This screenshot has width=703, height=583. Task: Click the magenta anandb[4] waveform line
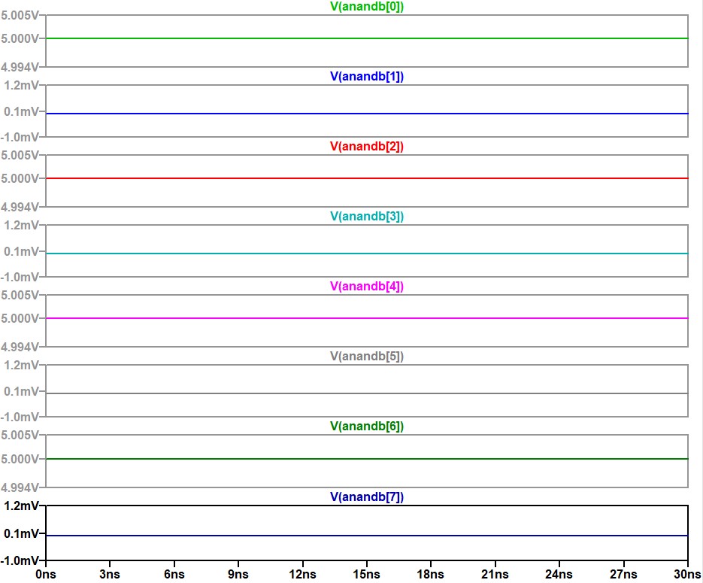point(367,318)
